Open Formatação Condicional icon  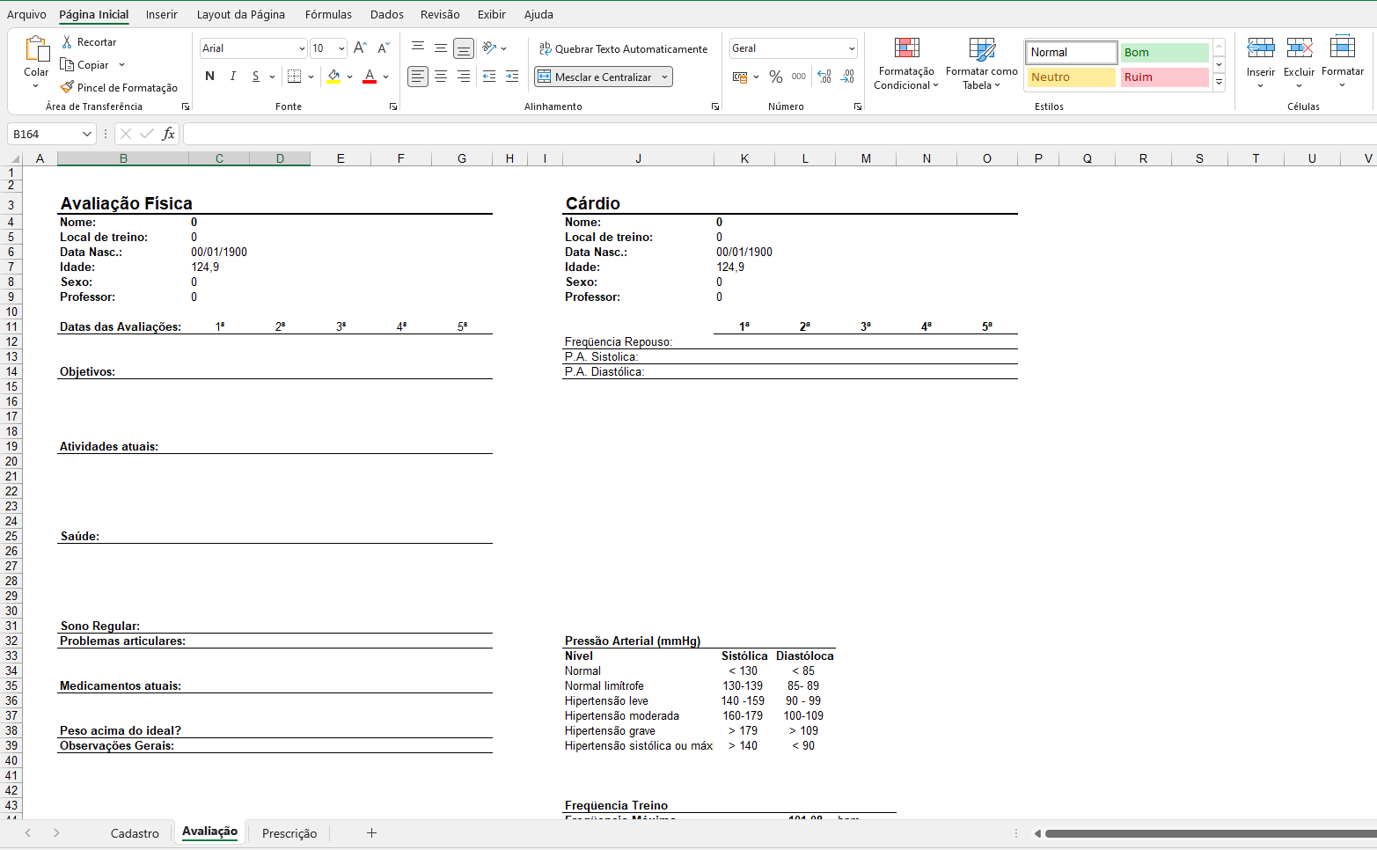[906, 48]
